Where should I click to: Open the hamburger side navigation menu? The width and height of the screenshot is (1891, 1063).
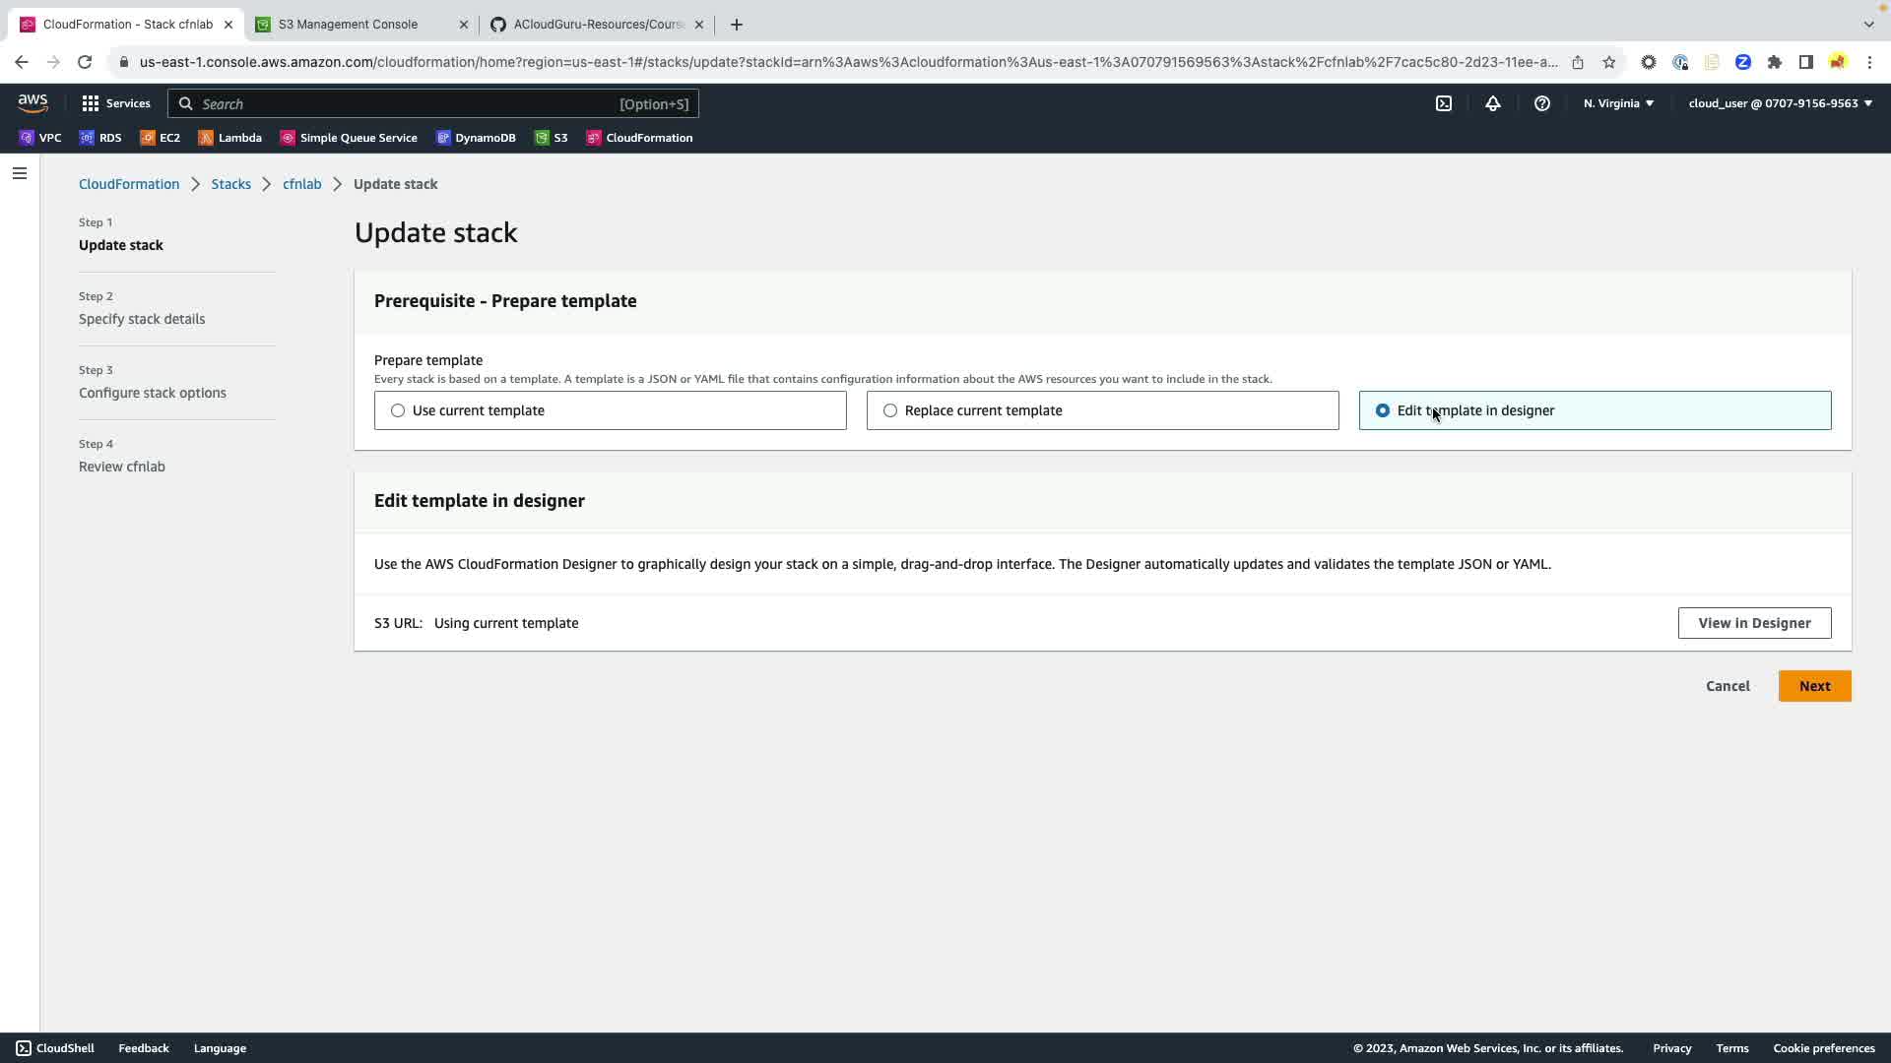20,173
